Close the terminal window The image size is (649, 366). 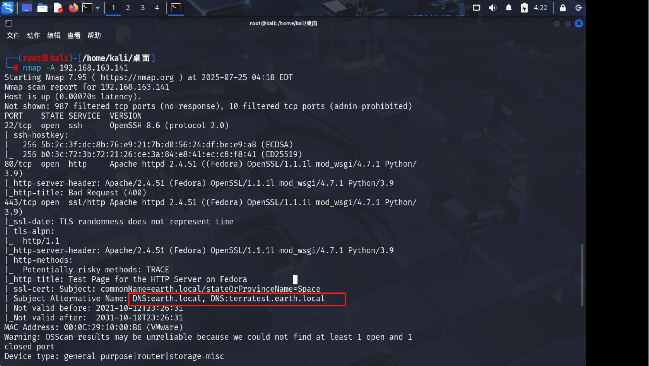pos(579,23)
